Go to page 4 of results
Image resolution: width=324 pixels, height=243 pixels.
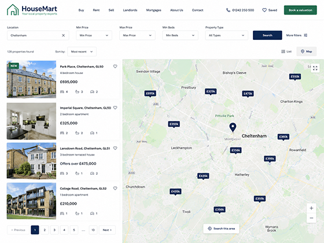(x=64, y=230)
